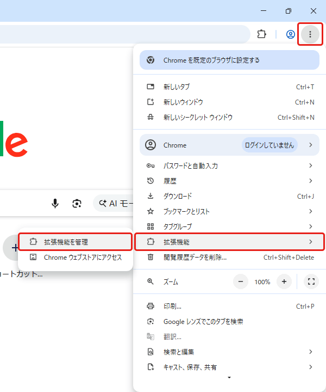
Task: Expand the 拡張機能 submenu arrow
Action: 311,242
